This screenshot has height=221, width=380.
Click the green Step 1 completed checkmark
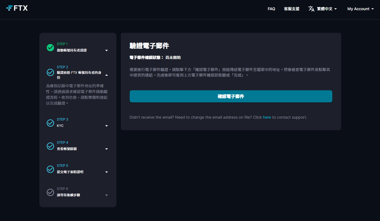click(50, 48)
